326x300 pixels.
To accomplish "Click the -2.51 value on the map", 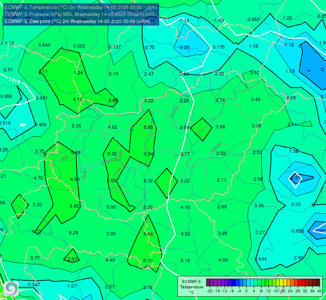I will pos(8,70).
